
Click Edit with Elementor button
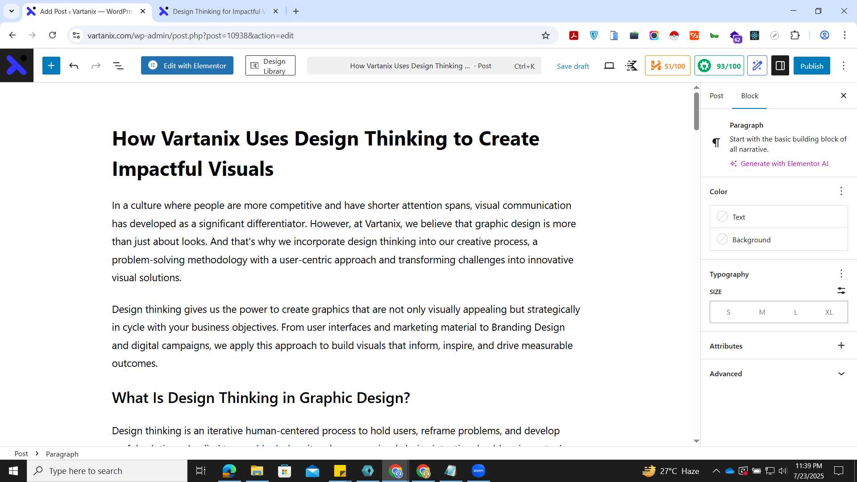[187, 66]
